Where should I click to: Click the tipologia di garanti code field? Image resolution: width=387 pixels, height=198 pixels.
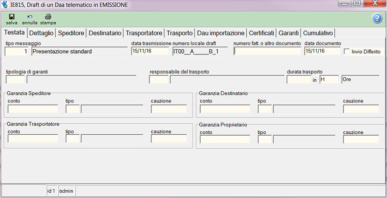[x=15, y=80]
